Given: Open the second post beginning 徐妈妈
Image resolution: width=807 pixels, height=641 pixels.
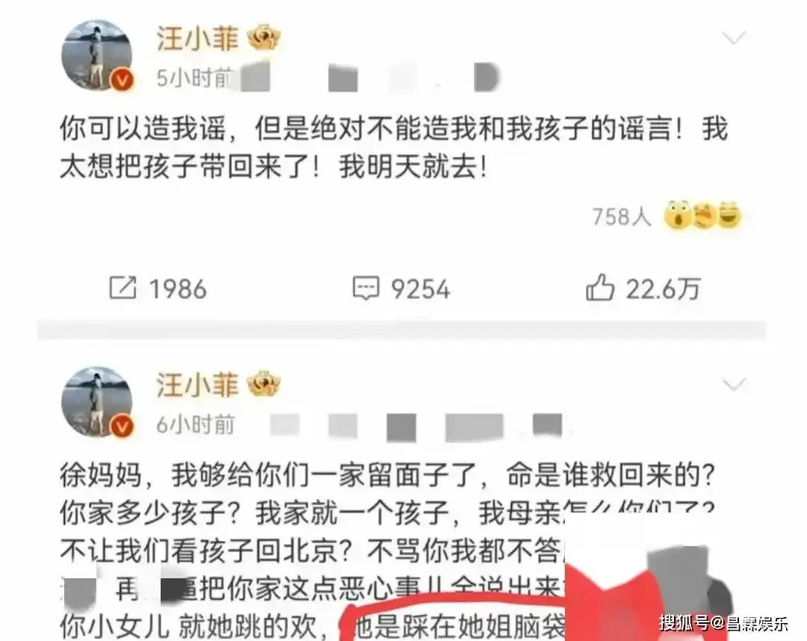Looking at the screenshot, I should 388,551.
